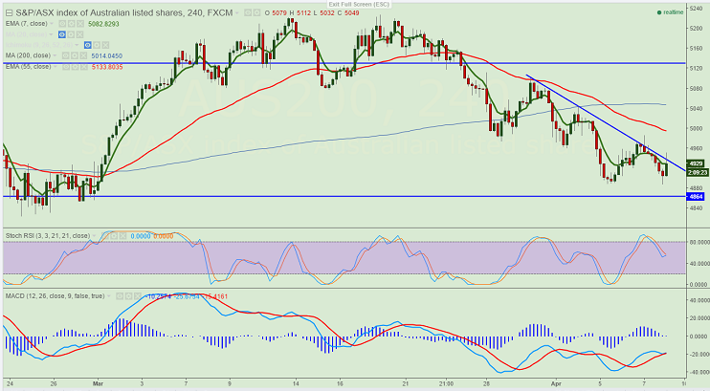710x391 pixels.
Task: Open the MA (20, close) settings gear
Action: pos(71,34)
